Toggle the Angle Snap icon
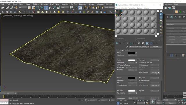 89,8
